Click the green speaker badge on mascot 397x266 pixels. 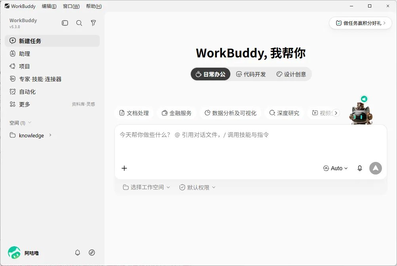click(x=364, y=99)
